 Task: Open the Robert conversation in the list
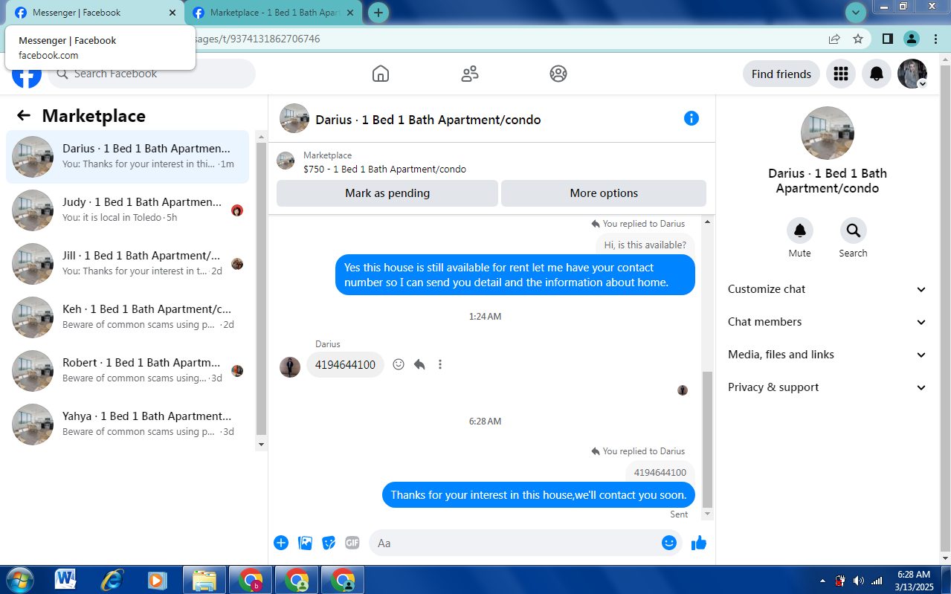coord(127,371)
